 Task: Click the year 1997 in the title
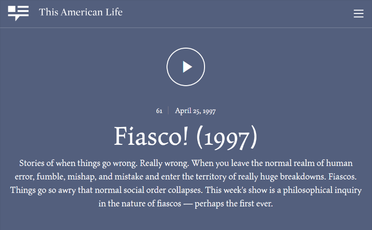pos(227,138)
